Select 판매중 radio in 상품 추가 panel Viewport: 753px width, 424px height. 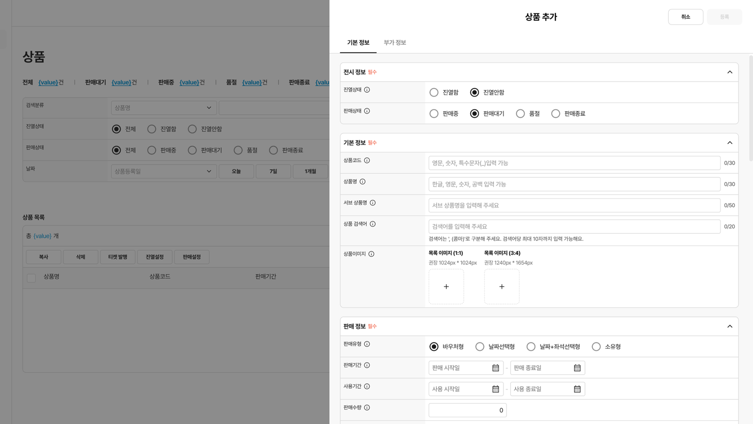[x=434, y=114]
